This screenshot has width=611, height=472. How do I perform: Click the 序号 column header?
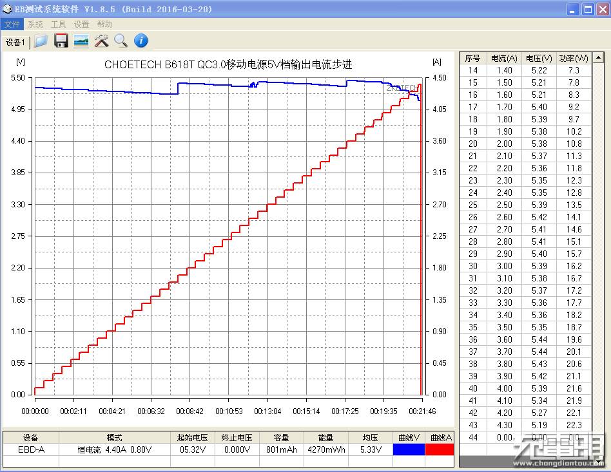click(472, 58)
